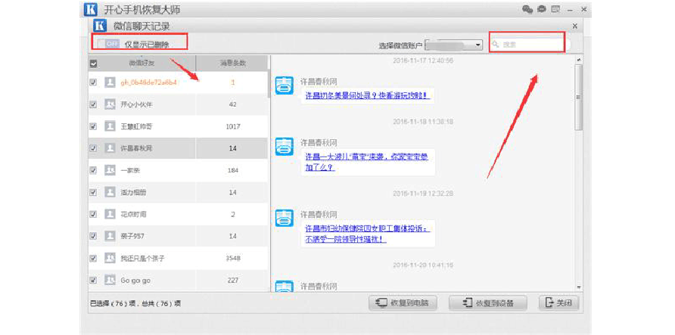675x335 pixels.
Task: Click the message count 1017
Action: [232, 126]
